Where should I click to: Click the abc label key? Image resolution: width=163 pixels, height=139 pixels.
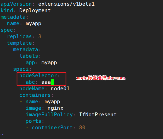[30, 82]
